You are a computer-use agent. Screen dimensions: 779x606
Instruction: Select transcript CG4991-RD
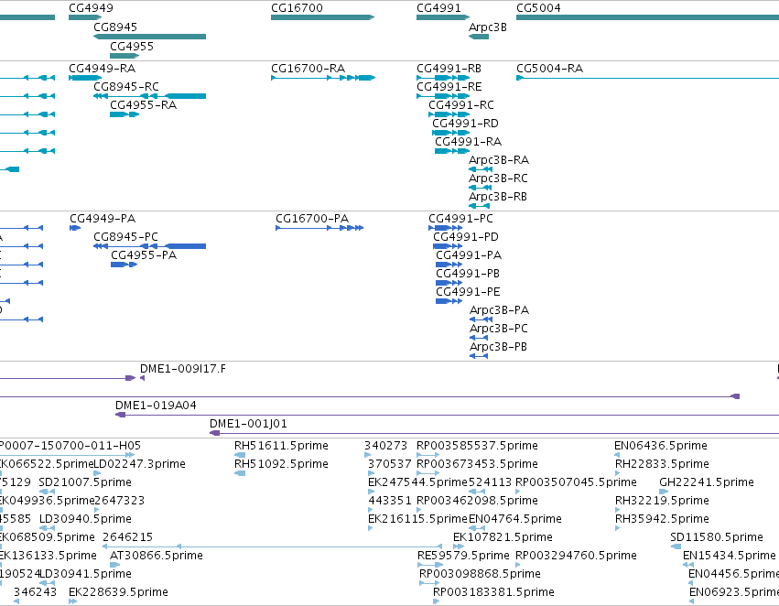465,124
